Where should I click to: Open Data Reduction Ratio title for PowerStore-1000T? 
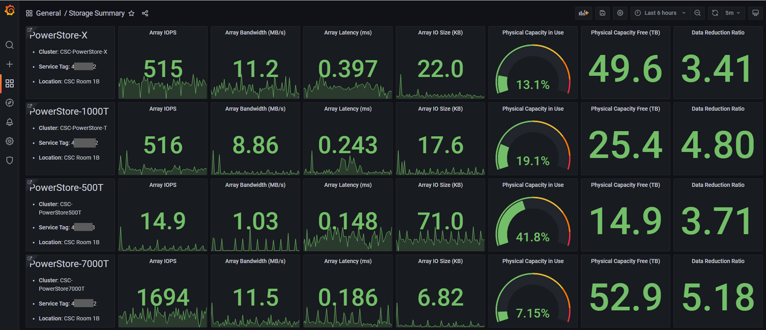click(x=718, y=109)
